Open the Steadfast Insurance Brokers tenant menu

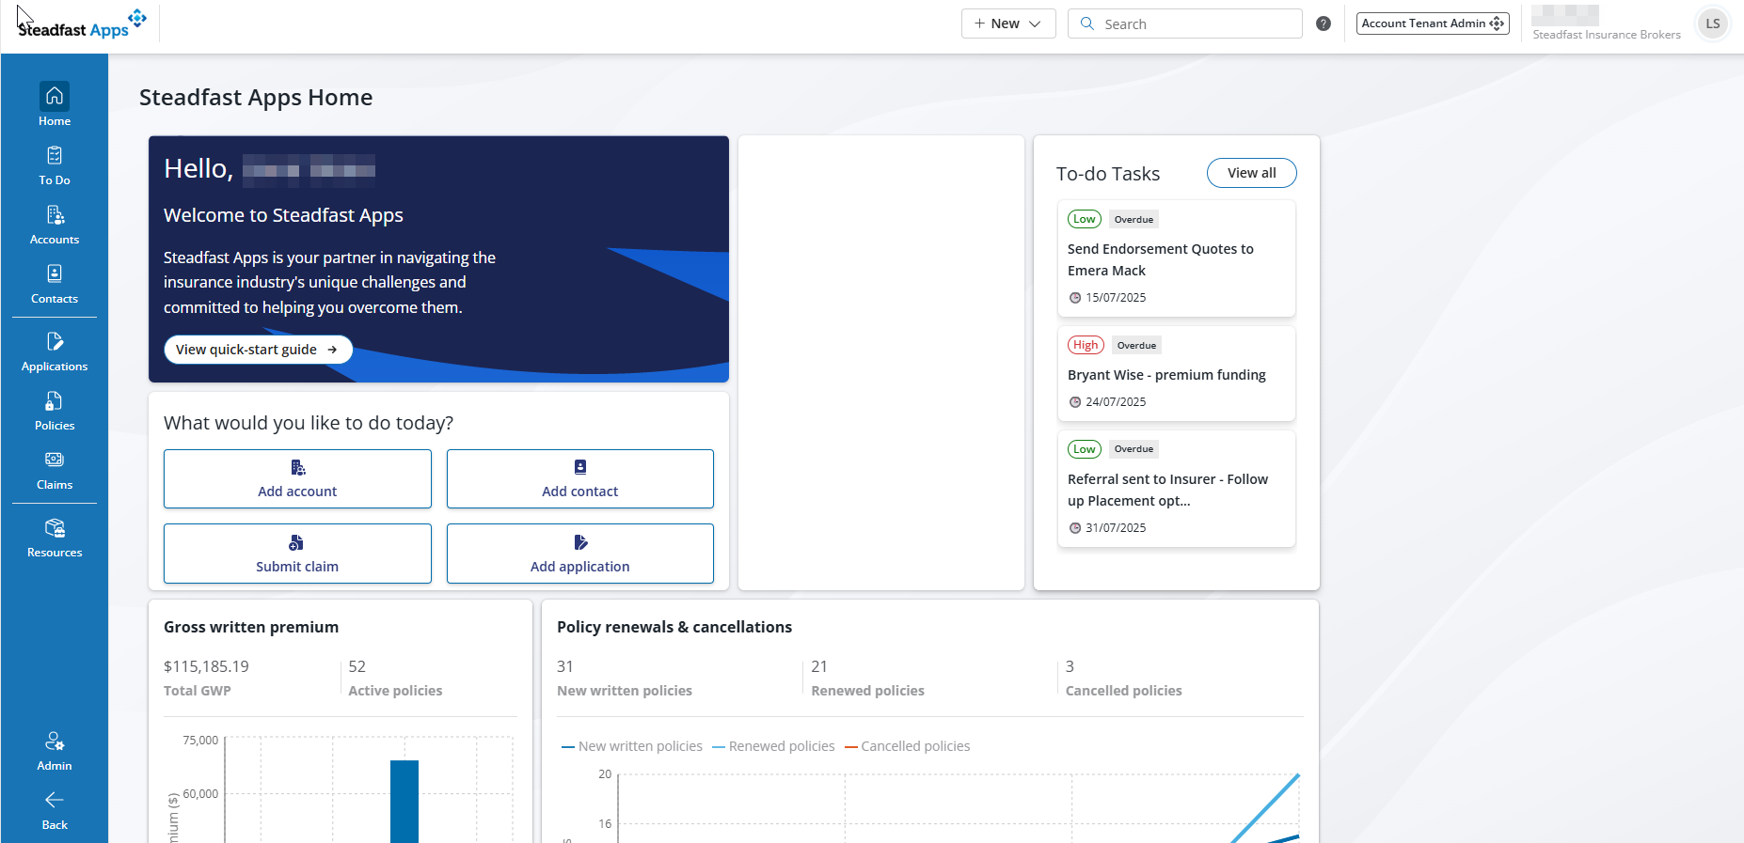1607,35
